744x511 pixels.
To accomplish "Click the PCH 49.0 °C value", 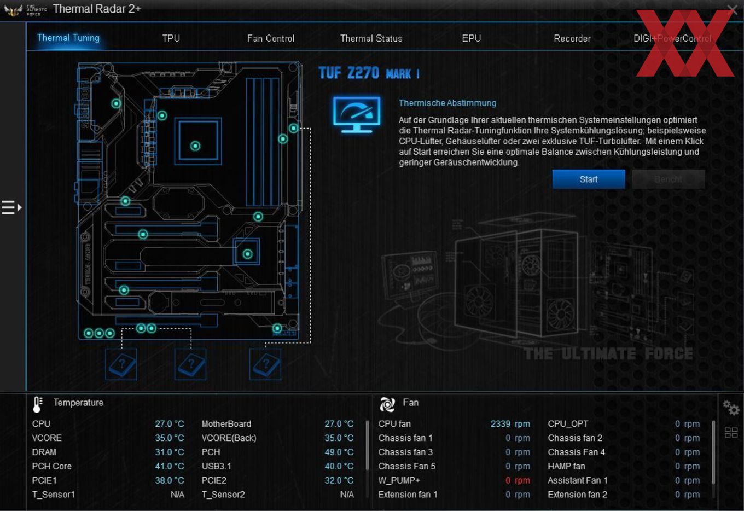I will [x=339, y=452].
